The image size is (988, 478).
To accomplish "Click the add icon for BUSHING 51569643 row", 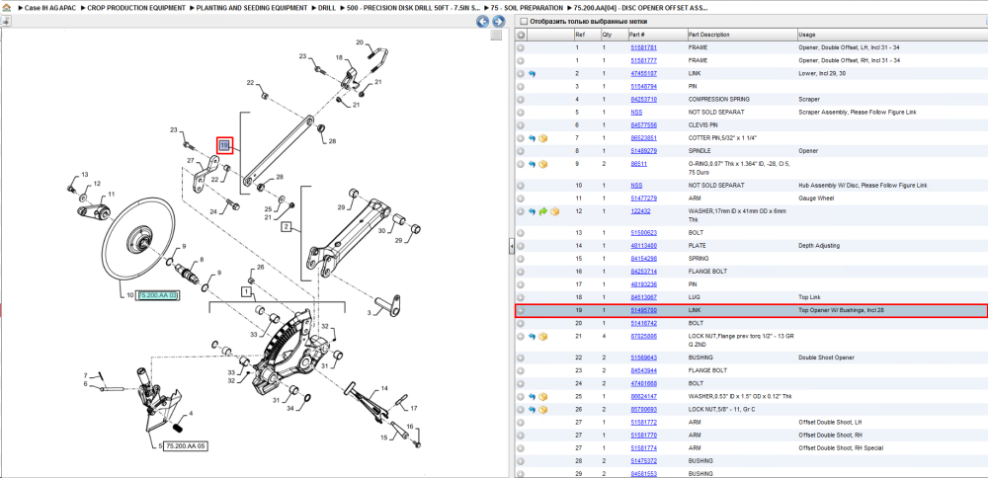I will click(x=521, y=358).
